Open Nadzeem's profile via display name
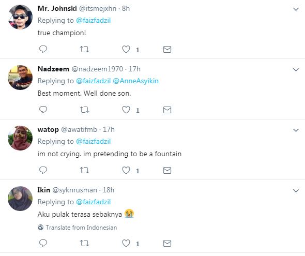 click(x=53, y=69)
